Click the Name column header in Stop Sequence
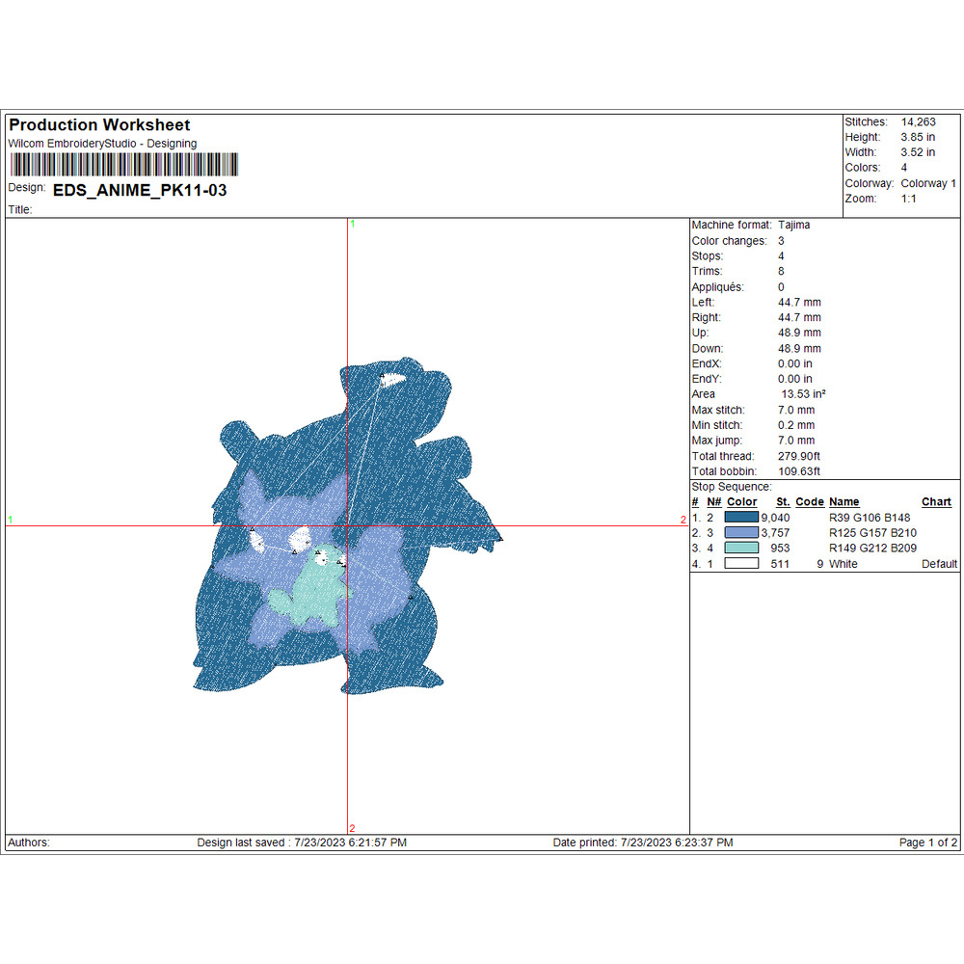The width and height of the screenshot is (964, 964). [x=843, y=502]
